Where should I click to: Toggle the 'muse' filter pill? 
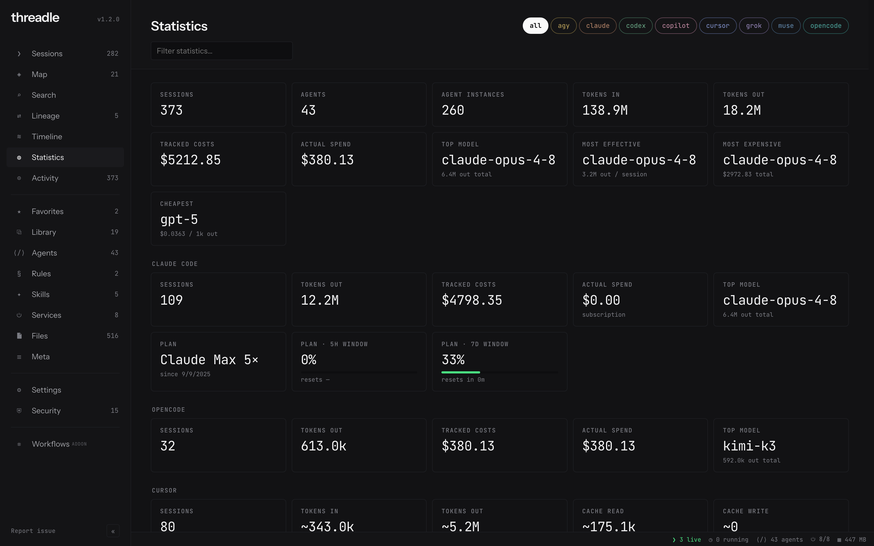pyautogui.click(x=786, y=26)
